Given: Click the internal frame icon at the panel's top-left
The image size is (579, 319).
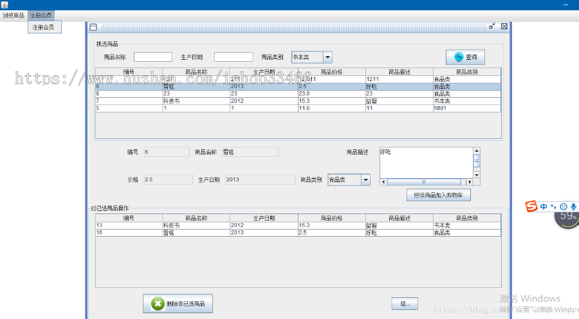Looking at the screenshot, I should point(93,27).
